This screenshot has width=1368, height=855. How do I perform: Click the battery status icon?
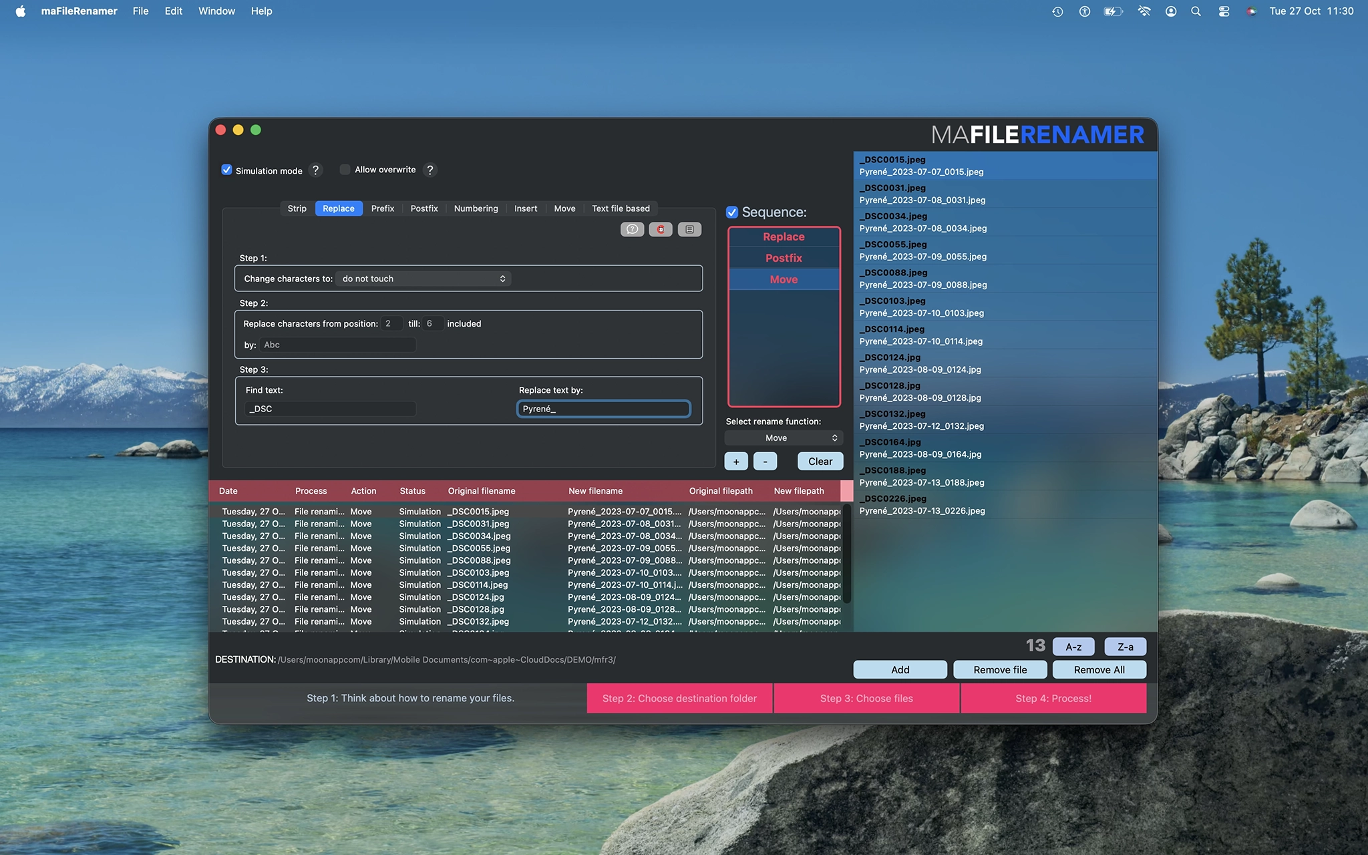pyautogui.click(x=1114, y=11)
